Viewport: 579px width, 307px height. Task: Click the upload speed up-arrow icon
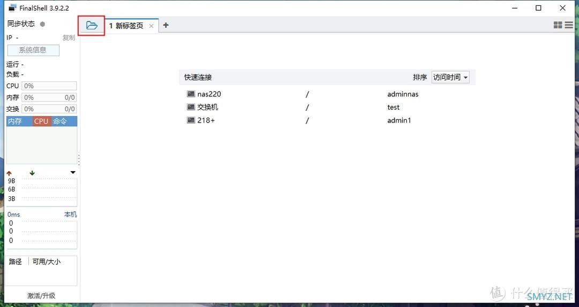point(9,173)
